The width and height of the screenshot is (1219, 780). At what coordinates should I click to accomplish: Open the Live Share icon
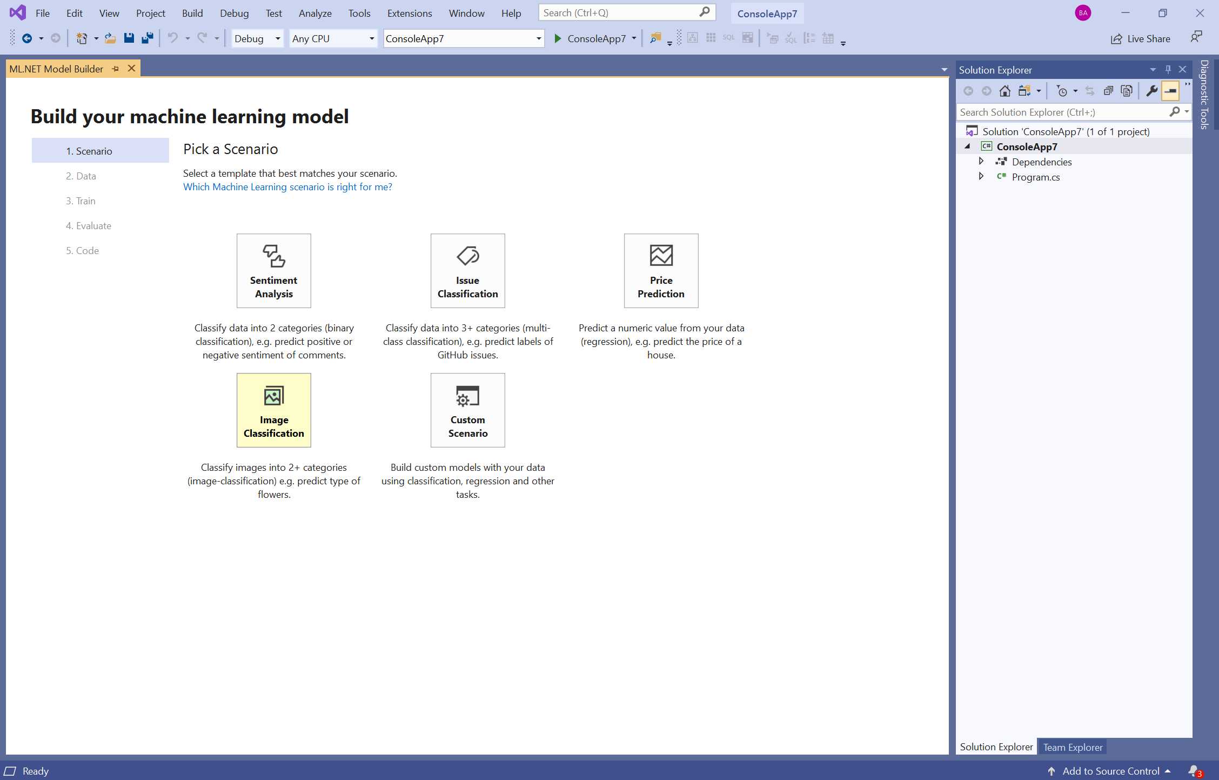pyautogui.click(x=1116, y=39)
